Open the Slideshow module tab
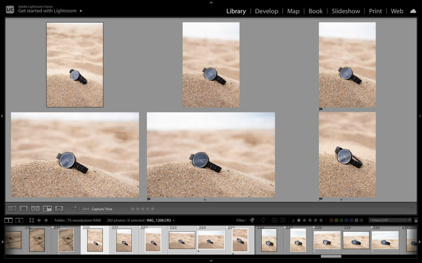 click(x=346, y=11)
